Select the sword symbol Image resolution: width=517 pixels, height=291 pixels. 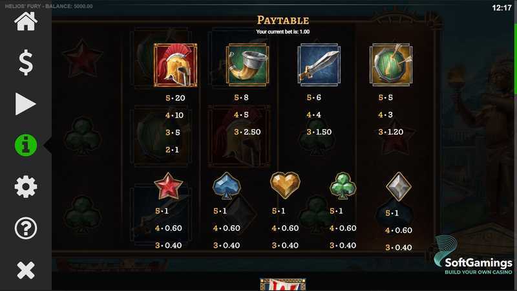[319, 65]
